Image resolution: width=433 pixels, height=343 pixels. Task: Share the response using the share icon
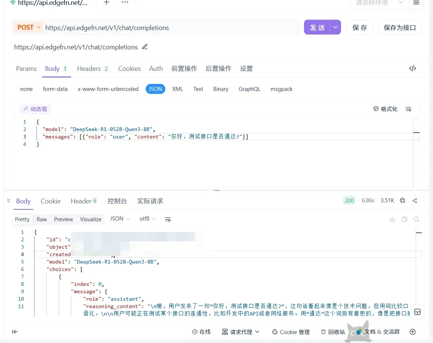click(x=414, y=200)
